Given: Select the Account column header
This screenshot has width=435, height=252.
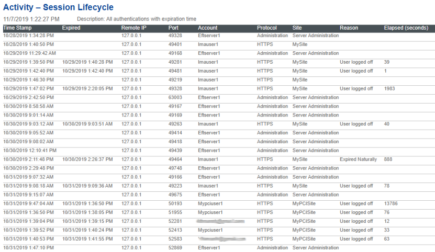Looking at the screenshot, I should [x=208, y=28].
